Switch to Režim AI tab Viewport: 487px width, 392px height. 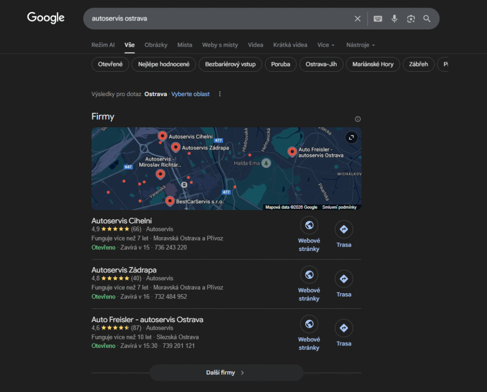coord(103,45)
